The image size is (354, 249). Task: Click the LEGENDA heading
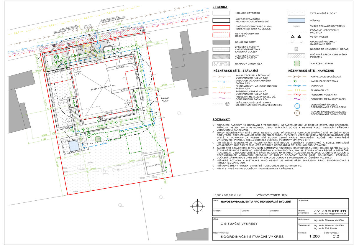click(220, 7)
